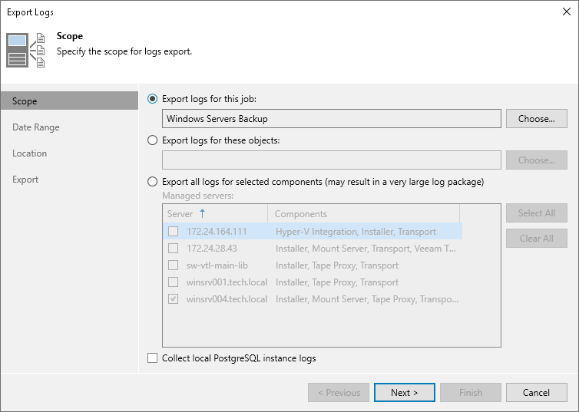Choose 'Export all logs for selected components'
Image resolution: width=579 pixels, height=412 pixels.
[x=153, y=182]
